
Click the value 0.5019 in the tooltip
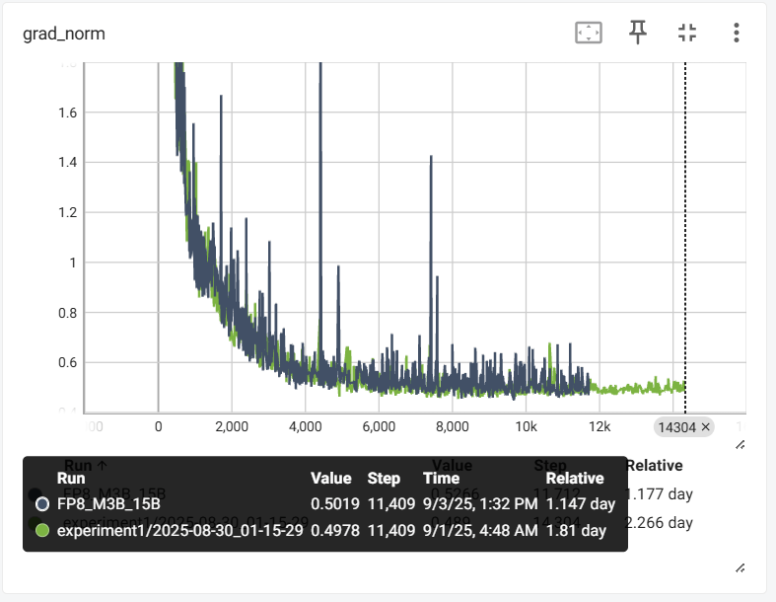tap(335, 504)
